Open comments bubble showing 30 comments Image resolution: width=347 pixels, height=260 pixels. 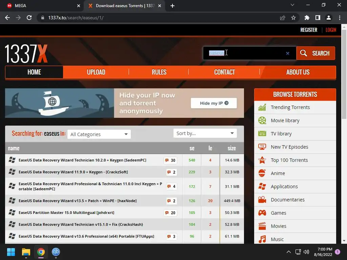click(x=170, y=160)
